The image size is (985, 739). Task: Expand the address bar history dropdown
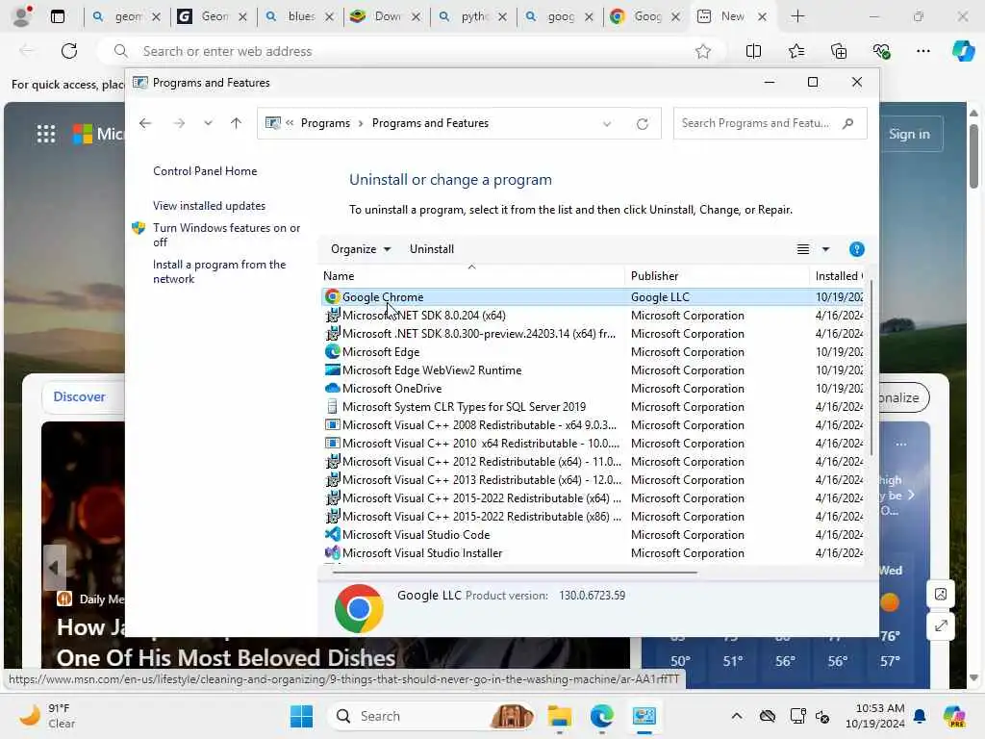pyautogui.click(x=607, y=124)
